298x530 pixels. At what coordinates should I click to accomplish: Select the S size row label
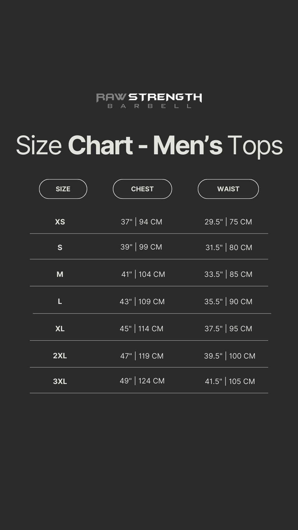coord(60,248)
